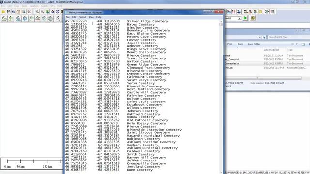Click text 'Castle Hill Cemetery'
The width and height of the screenshot is (310, 174).
(x=146, y=92)
